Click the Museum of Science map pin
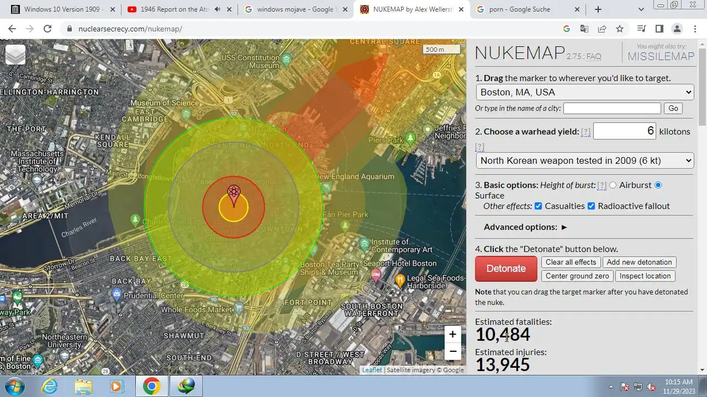707x397 pixels. point(186,114)
